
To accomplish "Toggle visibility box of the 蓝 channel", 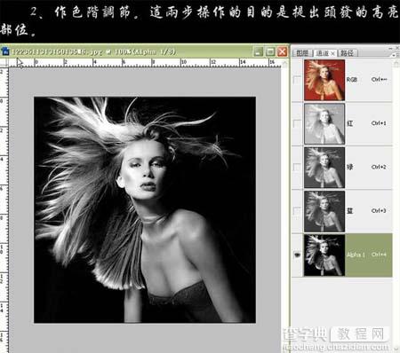I will [297, 211].
